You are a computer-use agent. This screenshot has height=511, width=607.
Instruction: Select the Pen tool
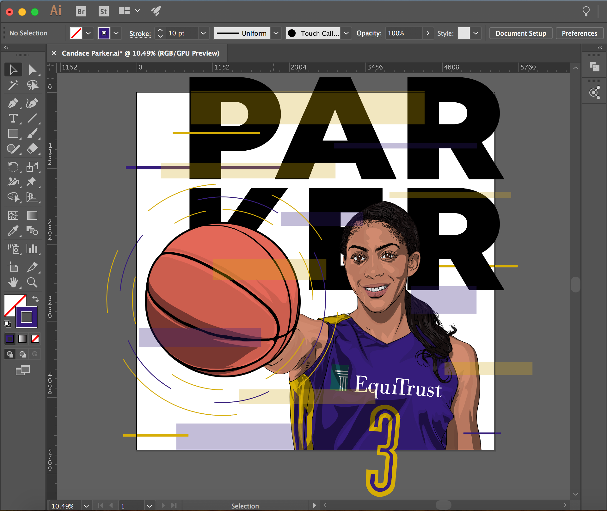click(x=13, y=103)
